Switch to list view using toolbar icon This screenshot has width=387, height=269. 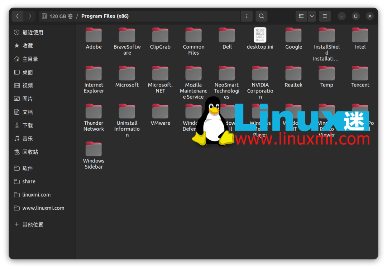tap(301, 16)
